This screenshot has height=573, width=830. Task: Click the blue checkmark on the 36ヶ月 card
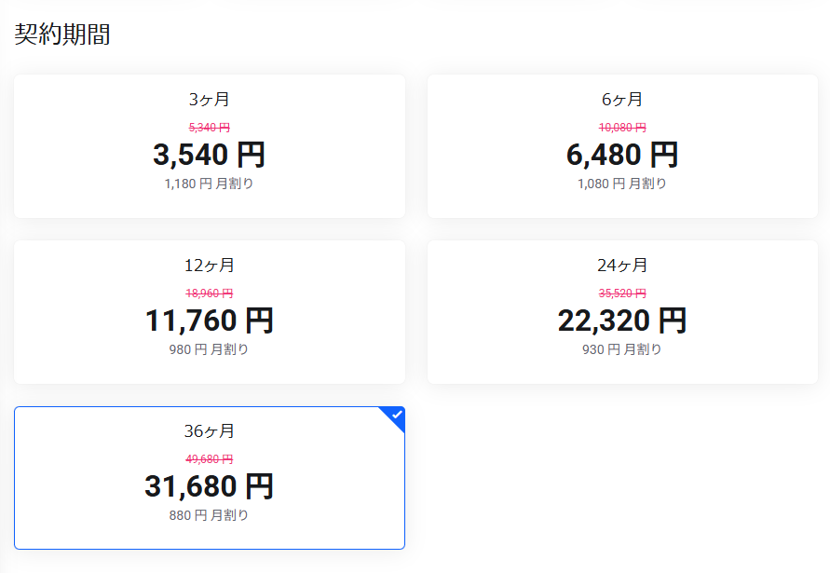(397, 415)
